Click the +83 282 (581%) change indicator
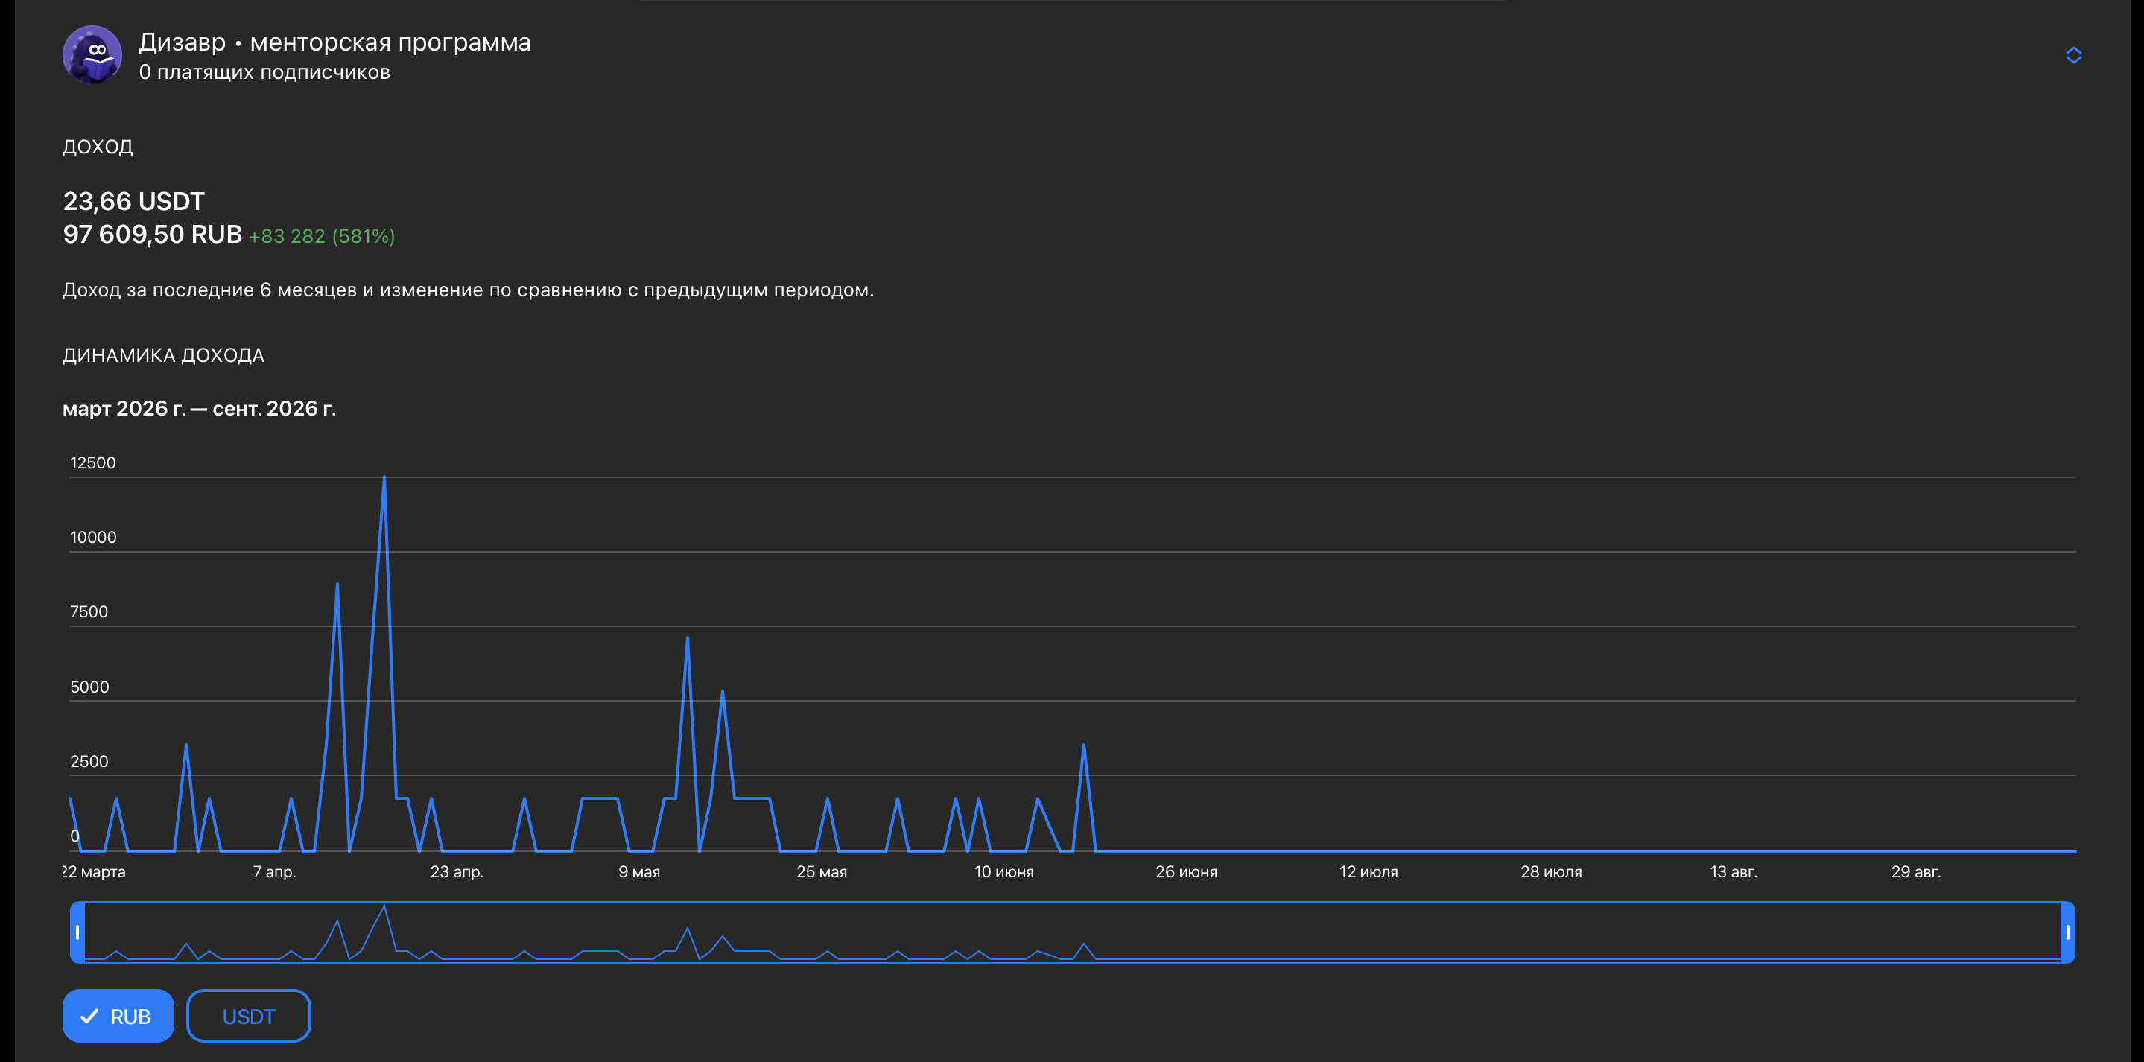The width and height of the screenshot is (2144, 1062). click(322, 236)
